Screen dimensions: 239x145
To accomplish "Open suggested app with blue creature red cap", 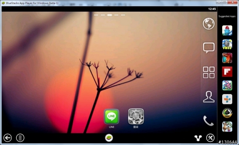I will pos(227,30).
